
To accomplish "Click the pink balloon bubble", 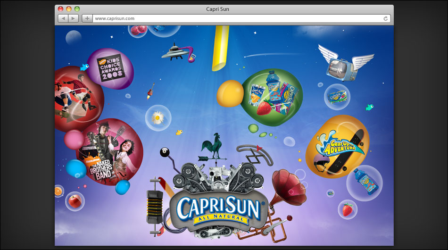I will point(74,140).
